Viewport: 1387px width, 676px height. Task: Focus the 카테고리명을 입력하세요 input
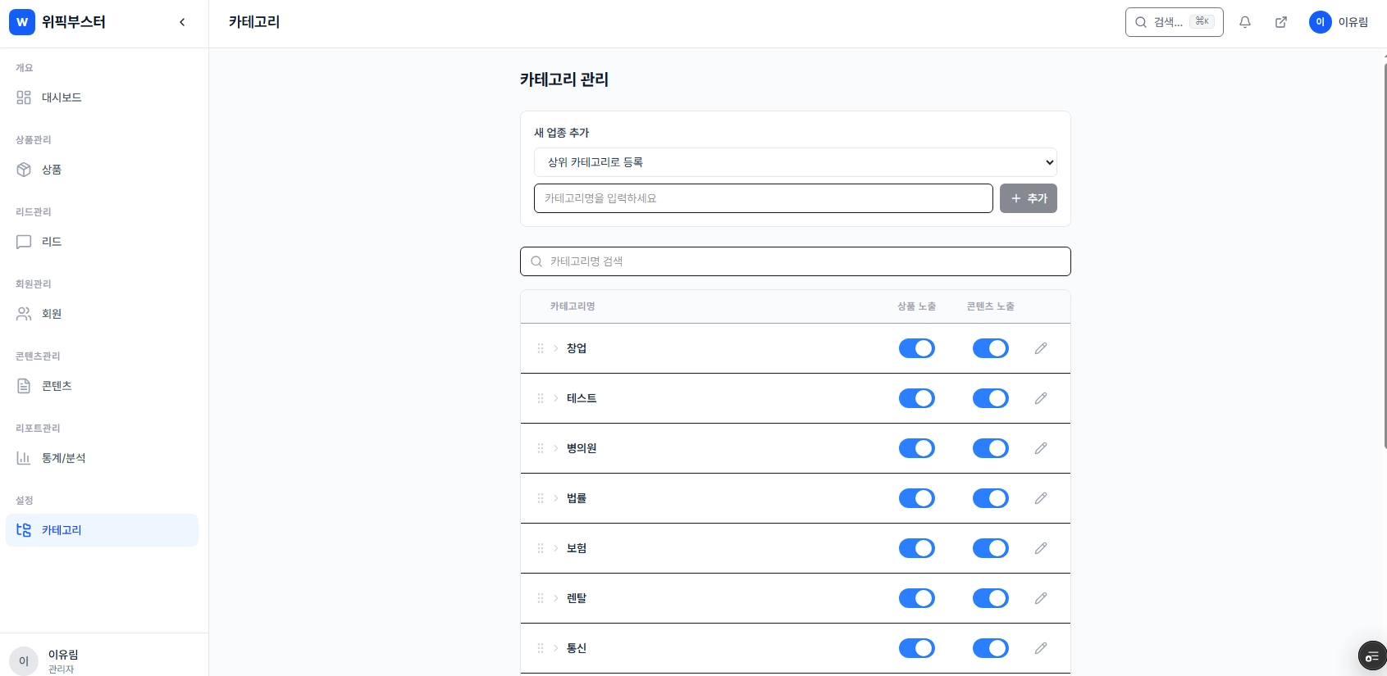click(764, 198)
